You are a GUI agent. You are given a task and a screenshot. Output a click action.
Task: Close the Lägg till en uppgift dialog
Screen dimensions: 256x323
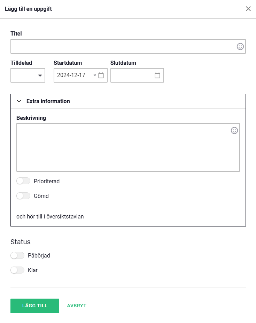(x=248, y=9)
